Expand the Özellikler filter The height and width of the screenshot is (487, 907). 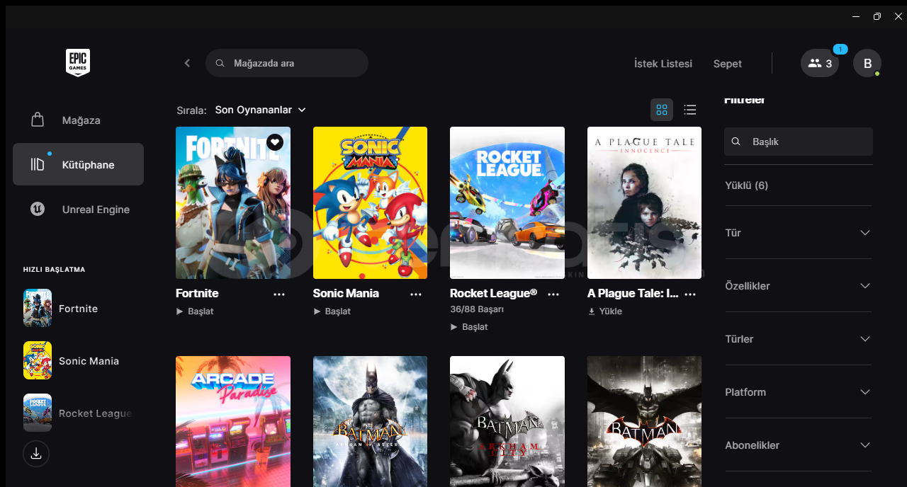coord(798,286)
